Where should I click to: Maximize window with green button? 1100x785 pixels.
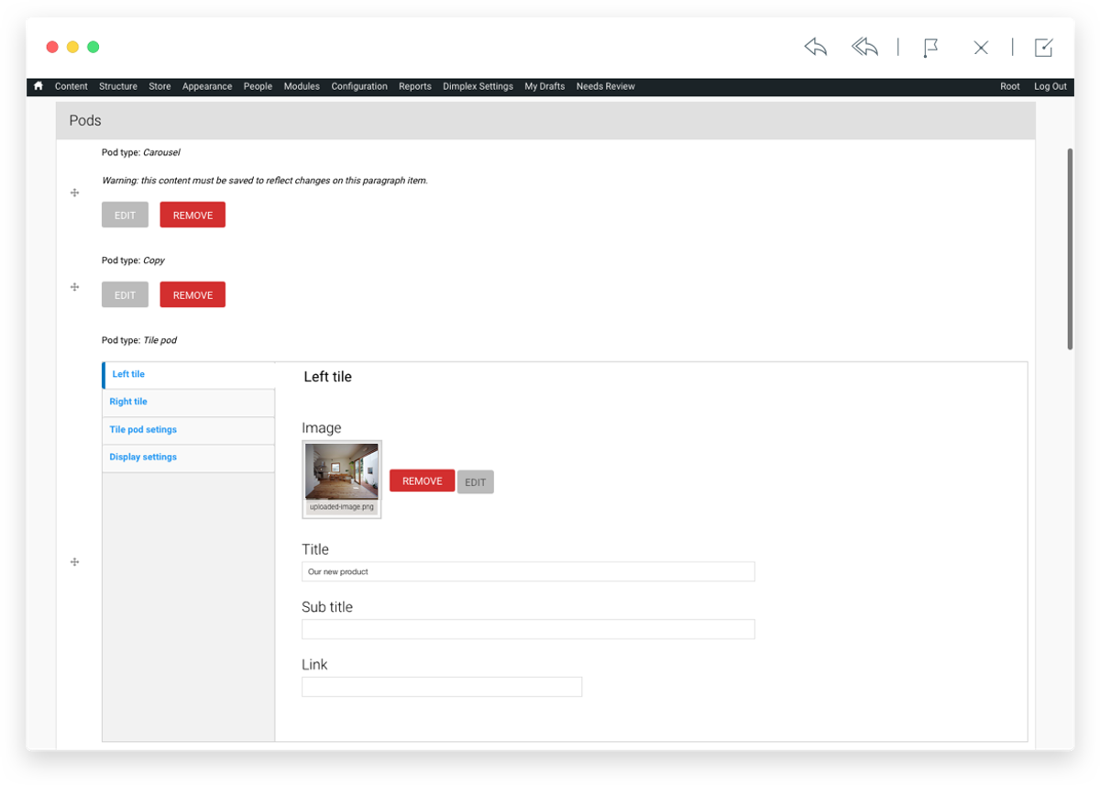point(93,47)
